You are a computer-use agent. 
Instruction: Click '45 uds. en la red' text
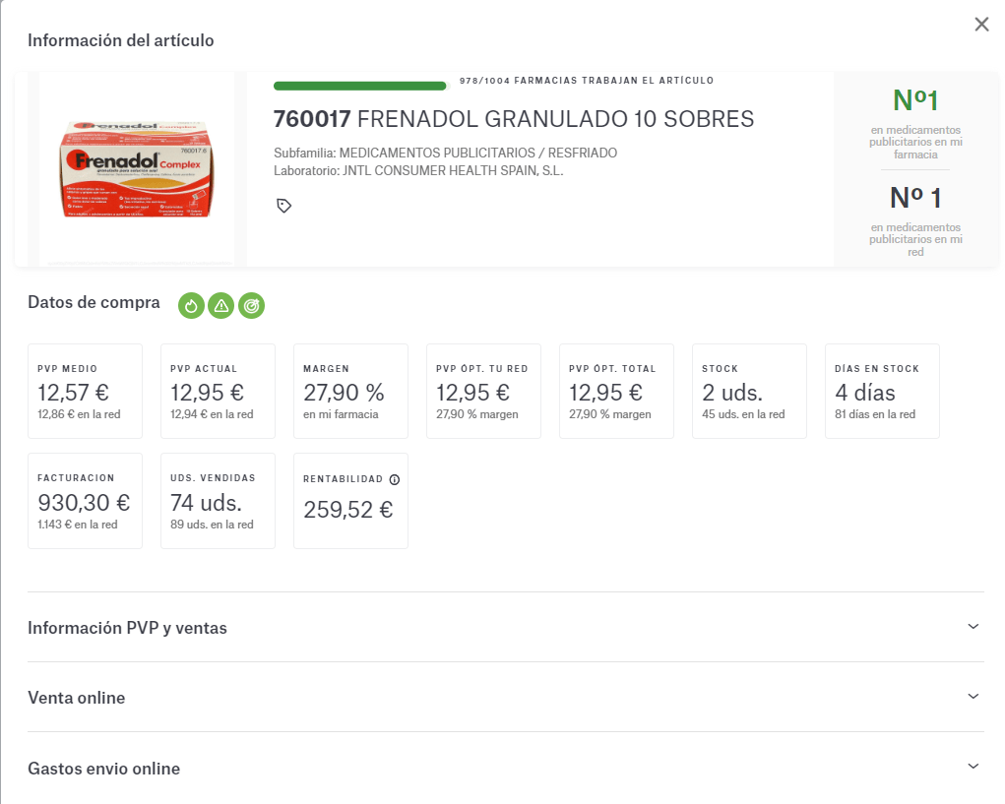pyautogui.click(x=743, y=414)
